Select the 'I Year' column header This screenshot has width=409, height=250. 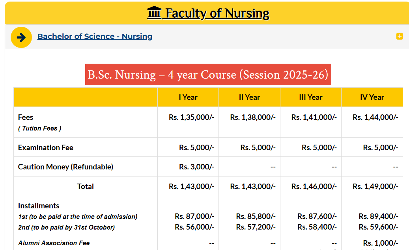point(188,97)
